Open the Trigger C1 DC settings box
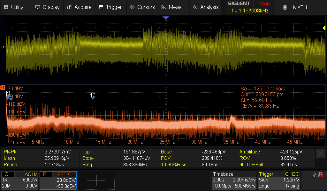Viewport: 327px width, 191px height. tap(278, 180)
